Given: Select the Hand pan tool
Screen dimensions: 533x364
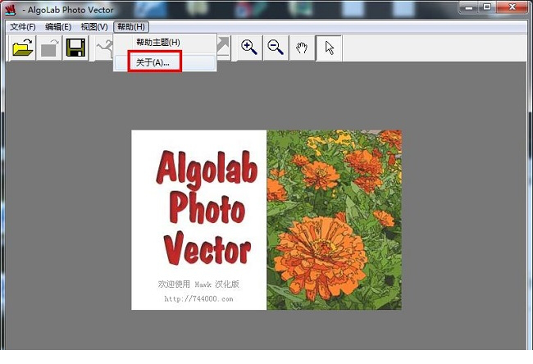Looking at the screenshot, I should coord(302,48).
